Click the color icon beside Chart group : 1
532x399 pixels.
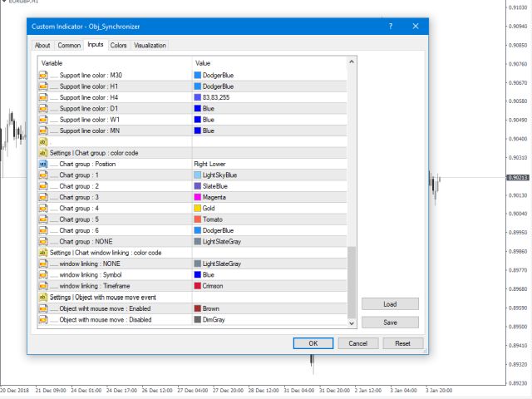pyautogui.click(x=43, y=175)
